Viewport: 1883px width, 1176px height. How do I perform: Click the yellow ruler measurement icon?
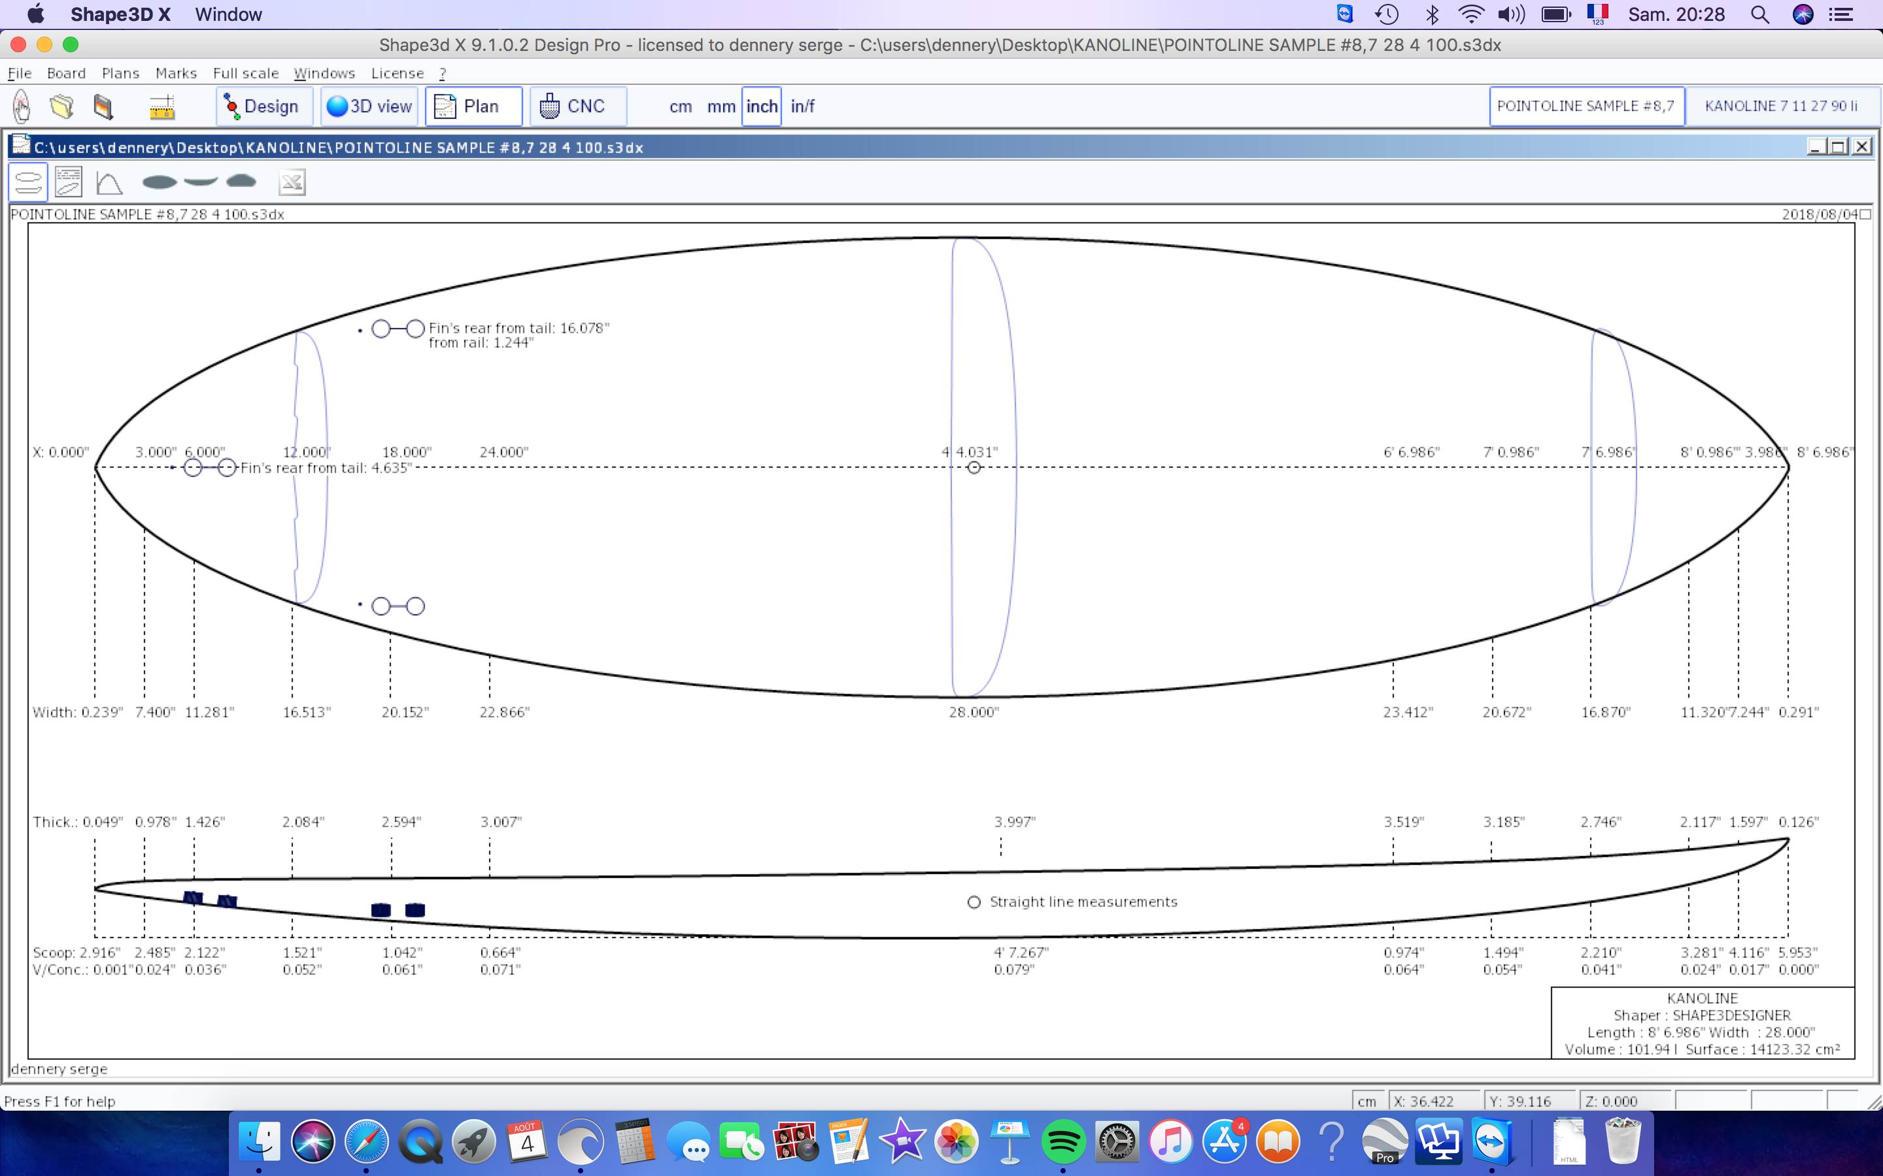coord(162,106)
